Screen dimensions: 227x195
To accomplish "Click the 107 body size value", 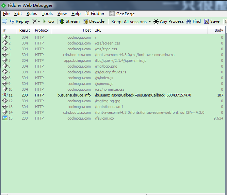I will tap(220, 95).
